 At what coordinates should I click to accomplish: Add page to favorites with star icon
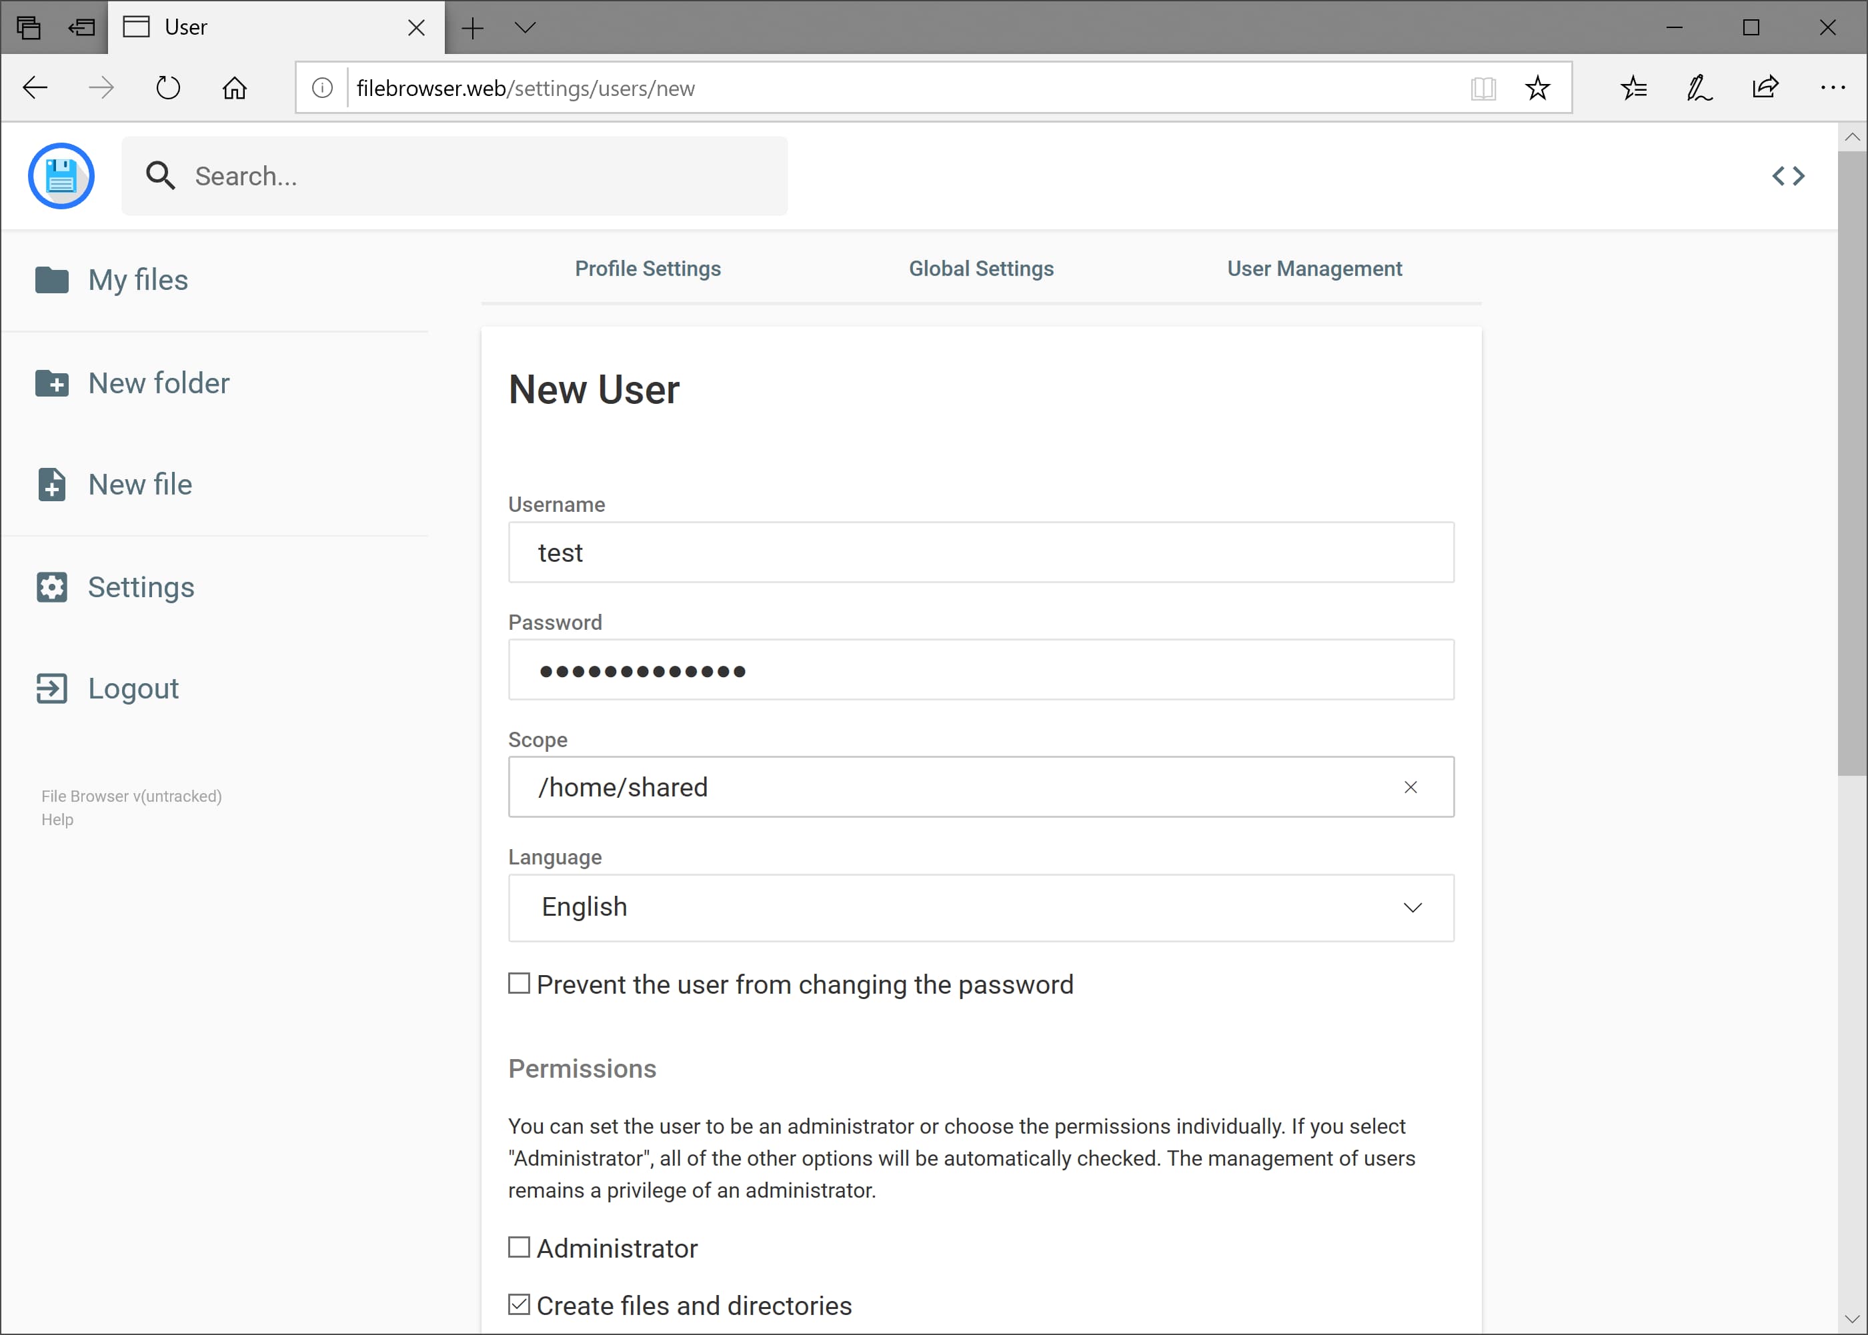[x=1537, y=88]
